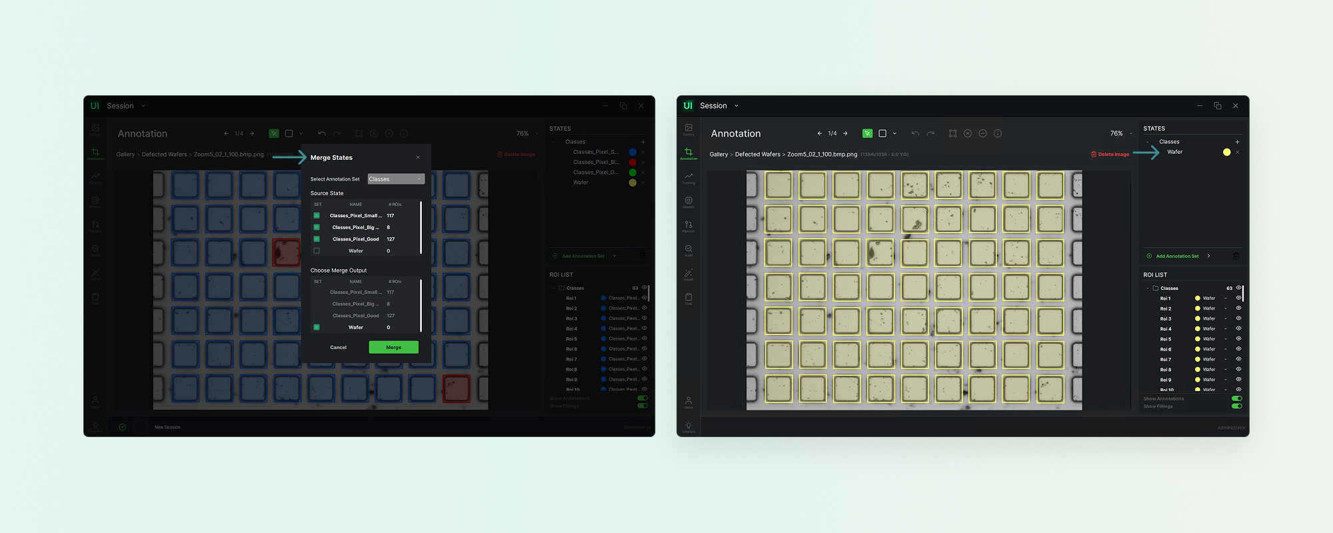Click the Merge button

[393, 347]
